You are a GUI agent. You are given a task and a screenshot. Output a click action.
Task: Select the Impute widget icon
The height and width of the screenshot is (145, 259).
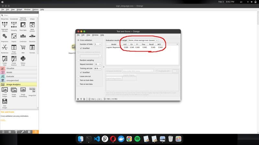14,36
